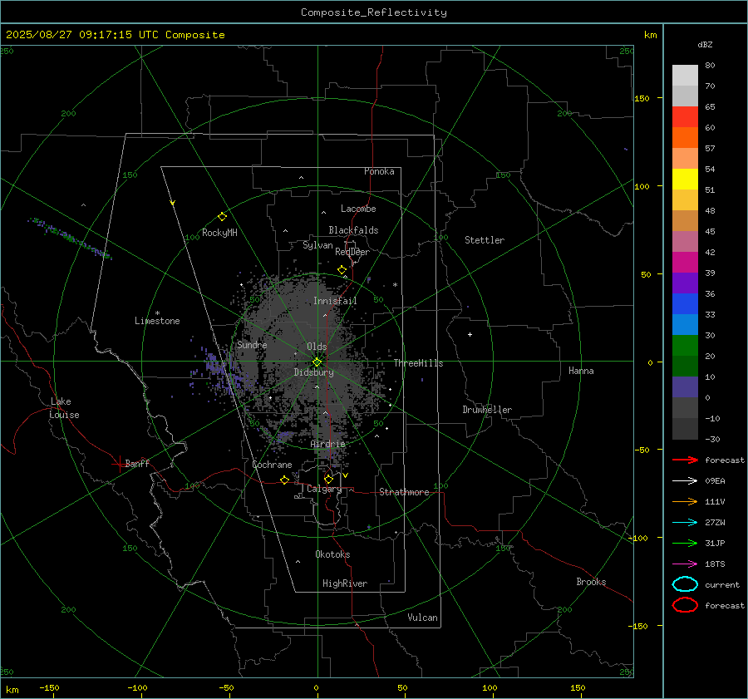
Task: Click the magenta 18TS arrow symbol
Action: [685, 564]
